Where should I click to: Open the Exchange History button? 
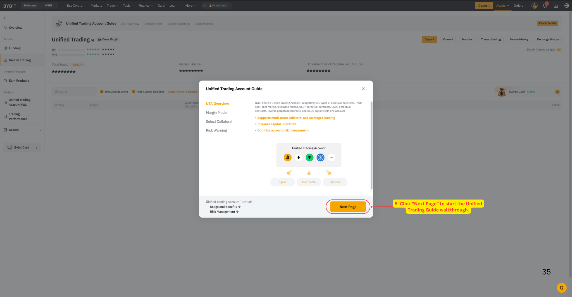pos(548,39)
